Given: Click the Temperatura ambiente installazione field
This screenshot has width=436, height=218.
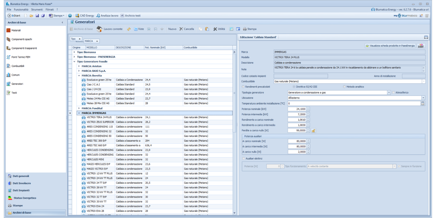Looking at the screenshot, I should [354, 104].
